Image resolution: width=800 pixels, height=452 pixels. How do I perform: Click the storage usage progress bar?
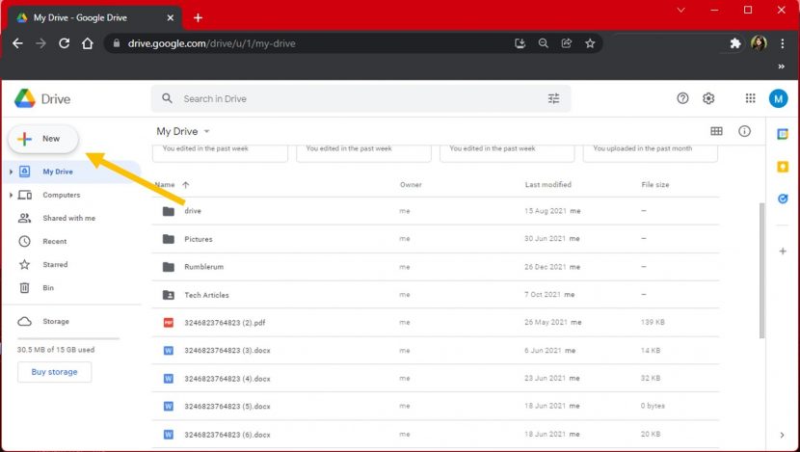[68, 338]
